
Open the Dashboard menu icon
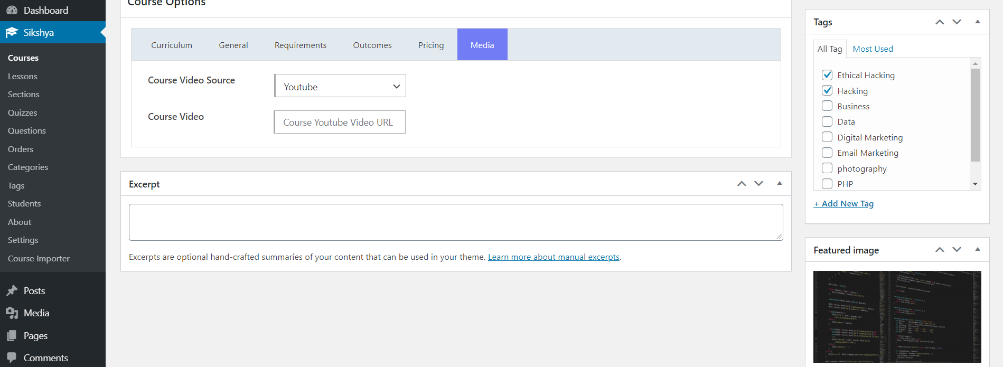click(x=12, y=10)
